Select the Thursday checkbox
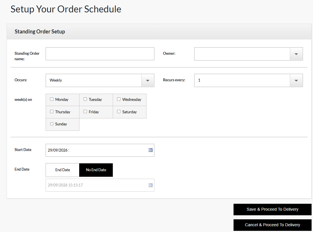313x232 pixels. pyautogui.click(x=52, y=112)
